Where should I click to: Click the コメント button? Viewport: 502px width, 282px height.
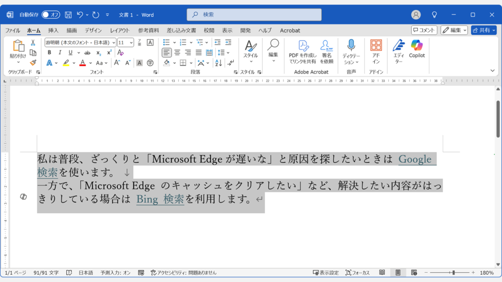pyautogui.click(x=424, y=30)
